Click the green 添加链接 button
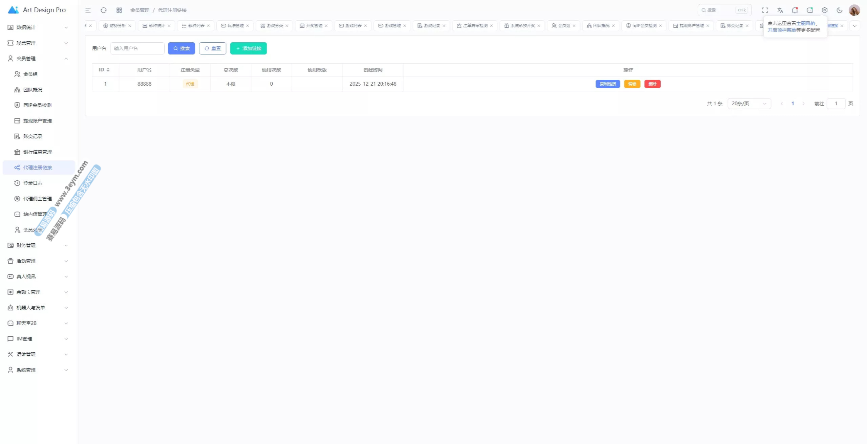Screen dimensions: 867x444 click(x=249, y=48)
